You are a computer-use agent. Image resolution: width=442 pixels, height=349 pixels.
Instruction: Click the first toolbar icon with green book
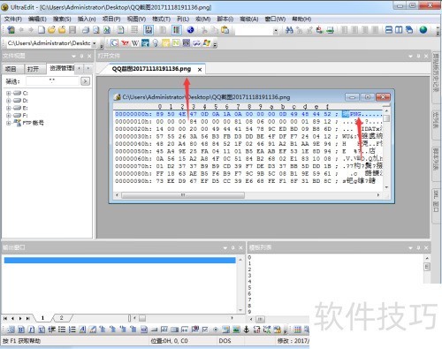click(x=11, y=30)
